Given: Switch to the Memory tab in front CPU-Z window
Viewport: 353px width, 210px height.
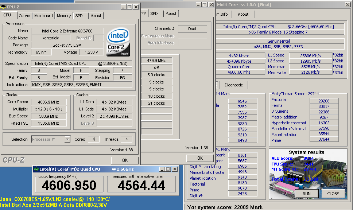Looking at the screenshot, I should pos(64,16).
